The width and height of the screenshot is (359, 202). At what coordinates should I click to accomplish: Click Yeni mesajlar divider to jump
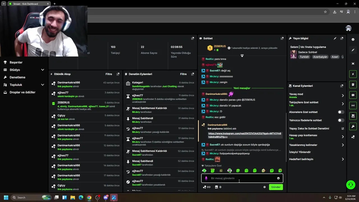point(242,88)
